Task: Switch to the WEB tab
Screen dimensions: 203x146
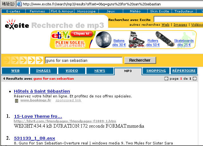Action: point(16,71)
